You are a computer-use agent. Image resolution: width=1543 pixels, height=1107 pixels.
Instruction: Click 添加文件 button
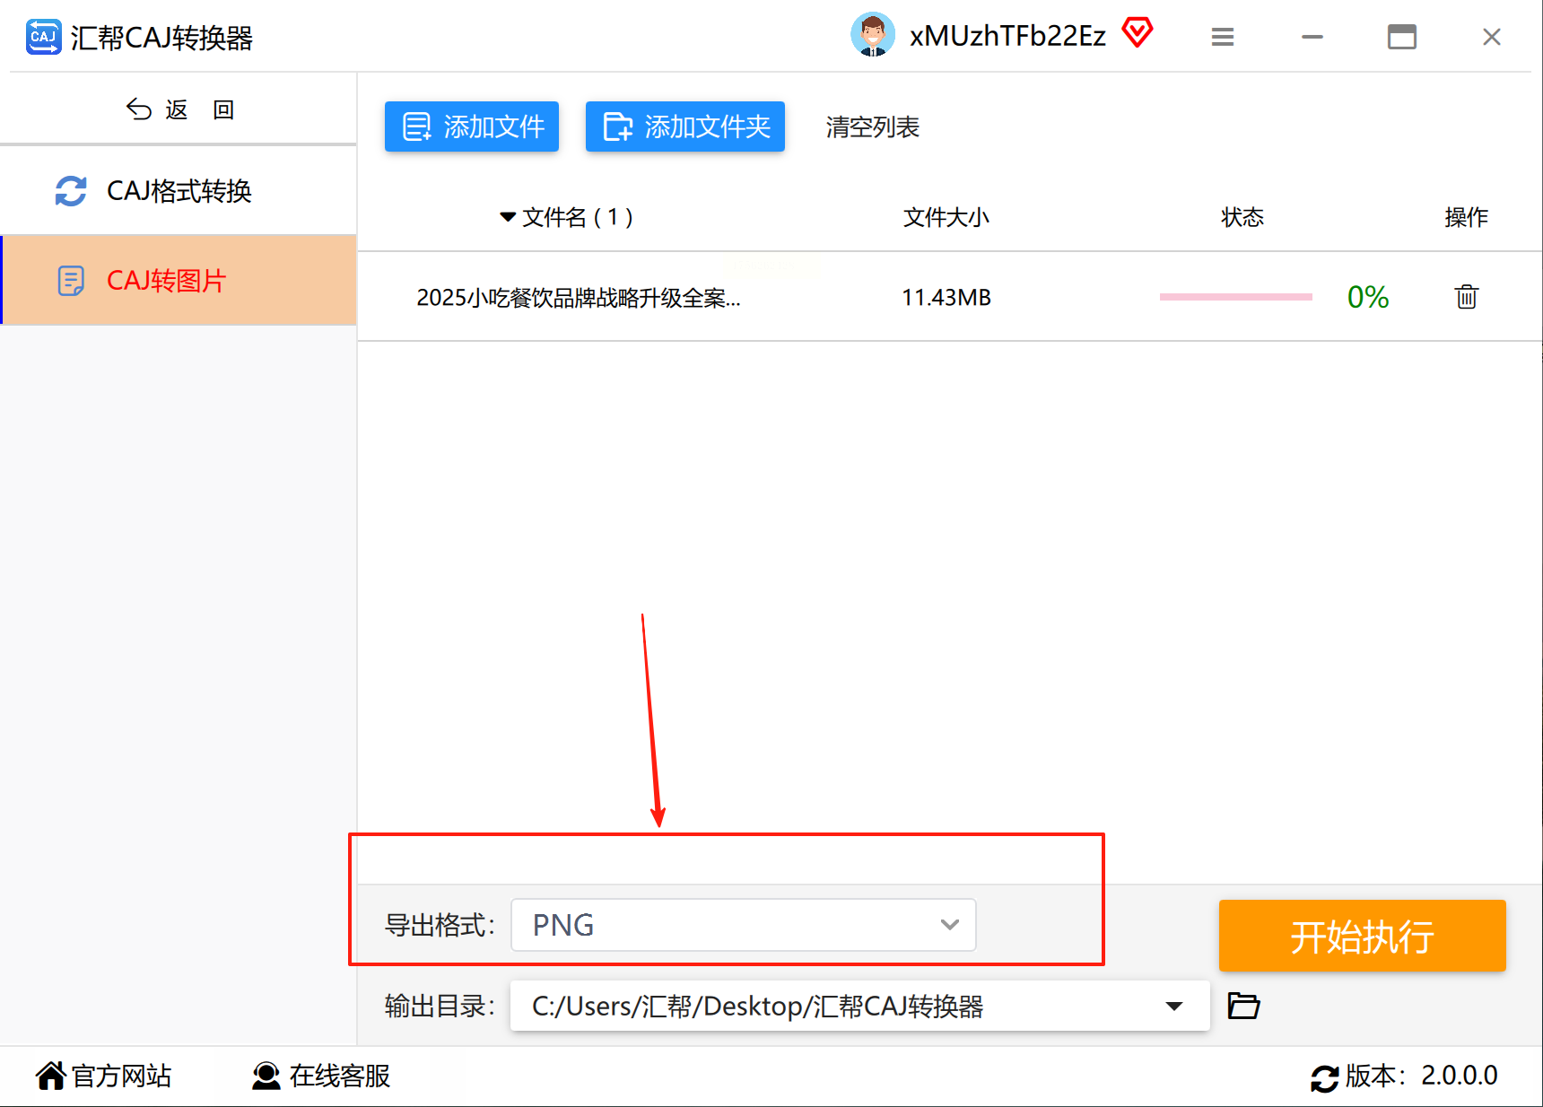point(472,126)
